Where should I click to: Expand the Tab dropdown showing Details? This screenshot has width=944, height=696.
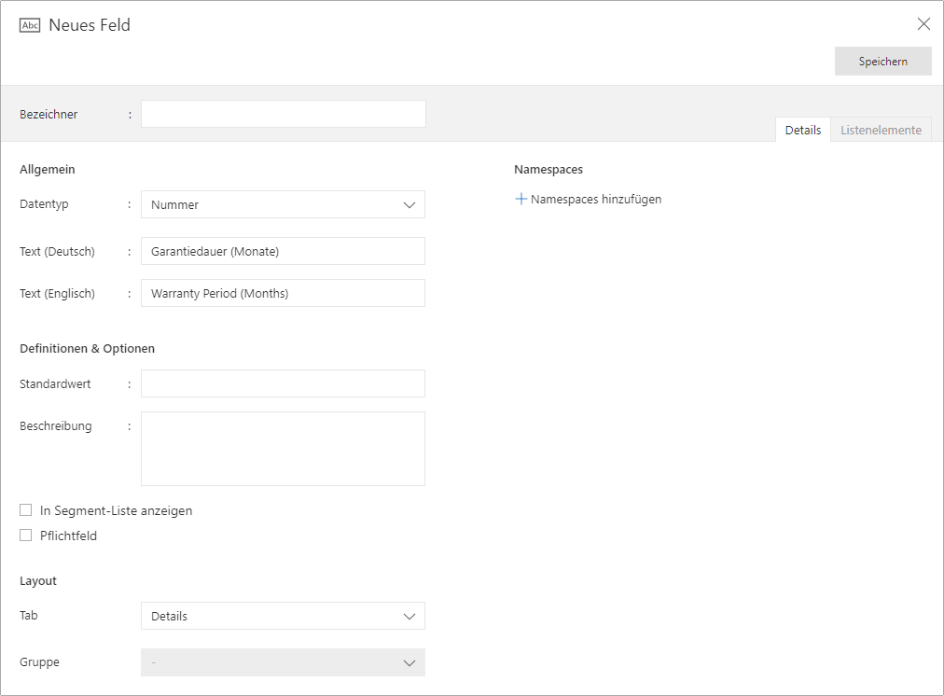pos(280,616)
